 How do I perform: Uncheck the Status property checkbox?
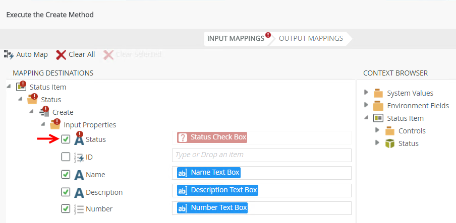[x=66, y=139]
